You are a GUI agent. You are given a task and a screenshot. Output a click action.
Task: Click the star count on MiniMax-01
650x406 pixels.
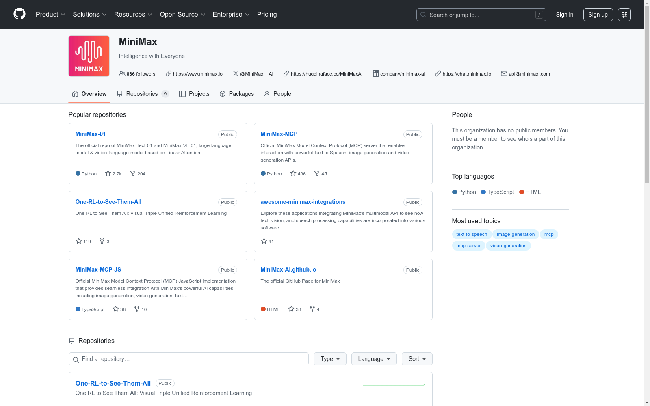click(x=113, y=174)
